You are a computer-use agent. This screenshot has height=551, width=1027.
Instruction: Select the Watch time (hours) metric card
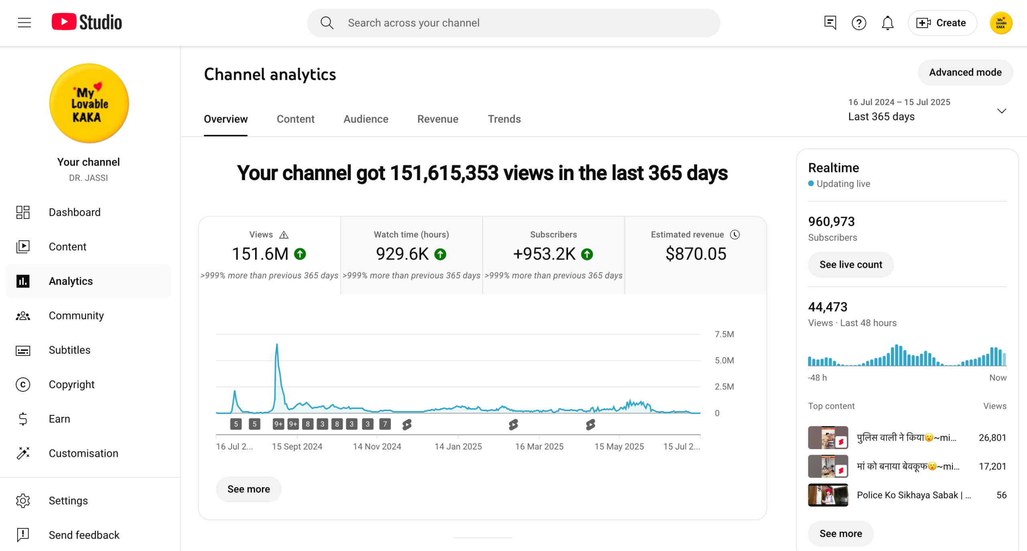411,255
